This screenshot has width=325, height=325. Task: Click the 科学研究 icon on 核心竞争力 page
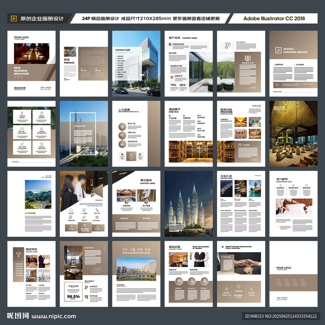point(86,288)
